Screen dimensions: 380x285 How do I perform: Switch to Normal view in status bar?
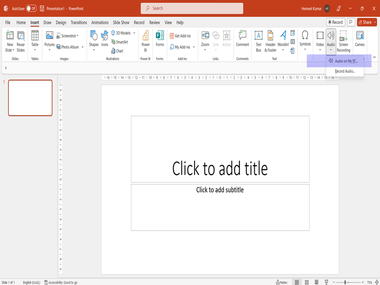297,282
